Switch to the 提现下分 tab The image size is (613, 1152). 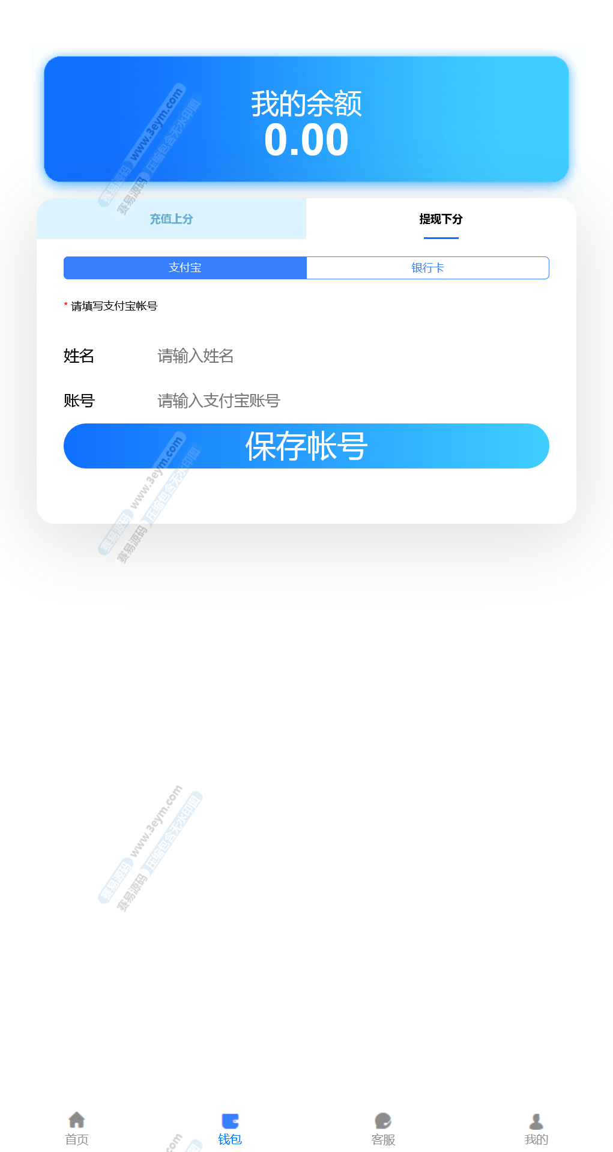click(x=441, y=219)
